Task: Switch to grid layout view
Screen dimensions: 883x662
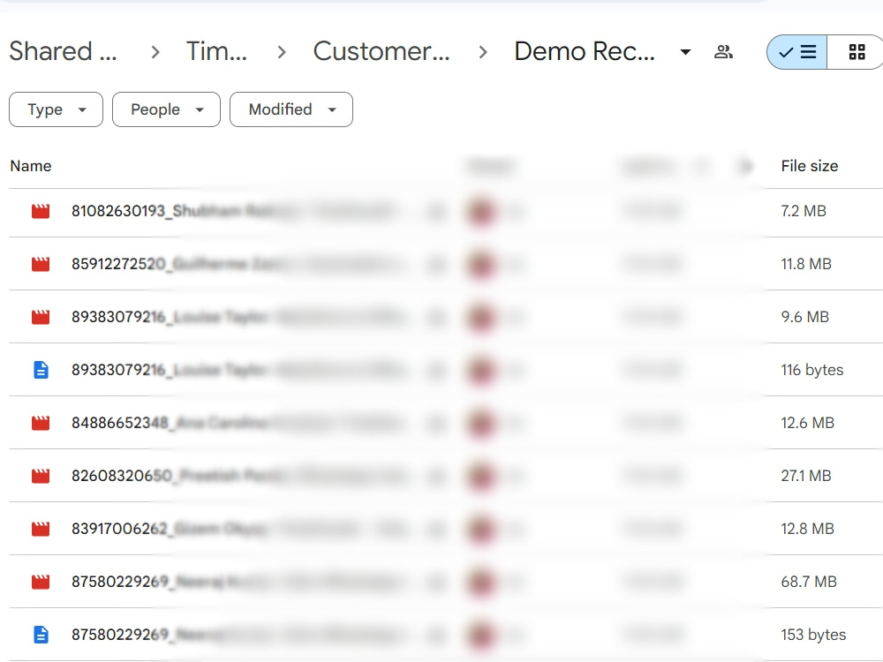Action: point(857,52)
